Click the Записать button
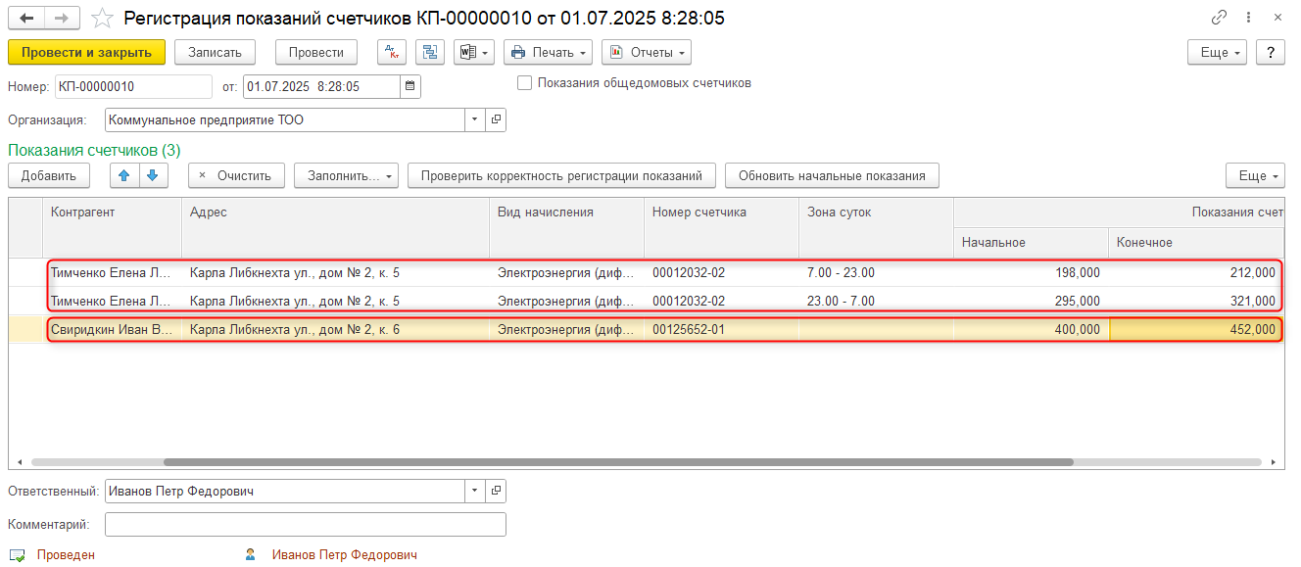Viewport: 1301px width, 567px height. pos(216,52)
